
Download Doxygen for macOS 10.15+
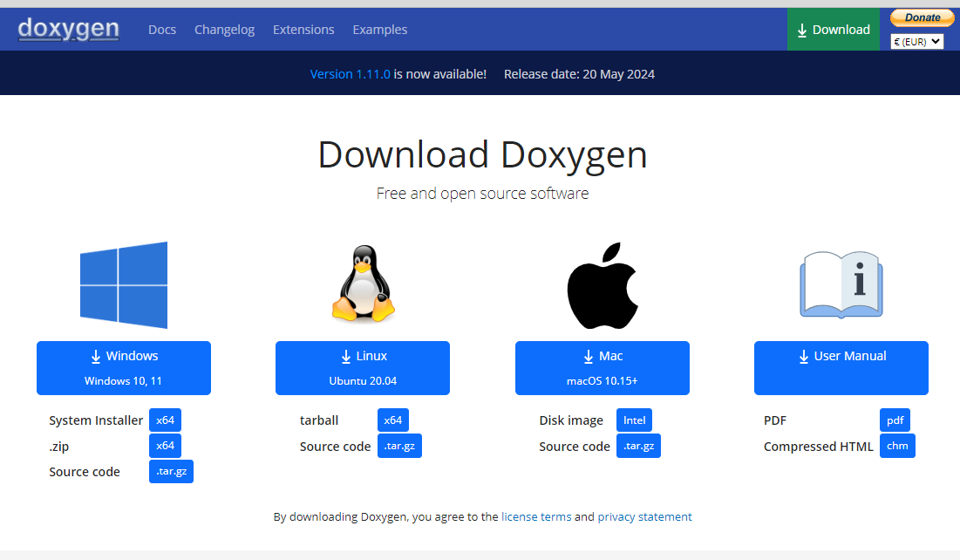[x=602, y=367]
